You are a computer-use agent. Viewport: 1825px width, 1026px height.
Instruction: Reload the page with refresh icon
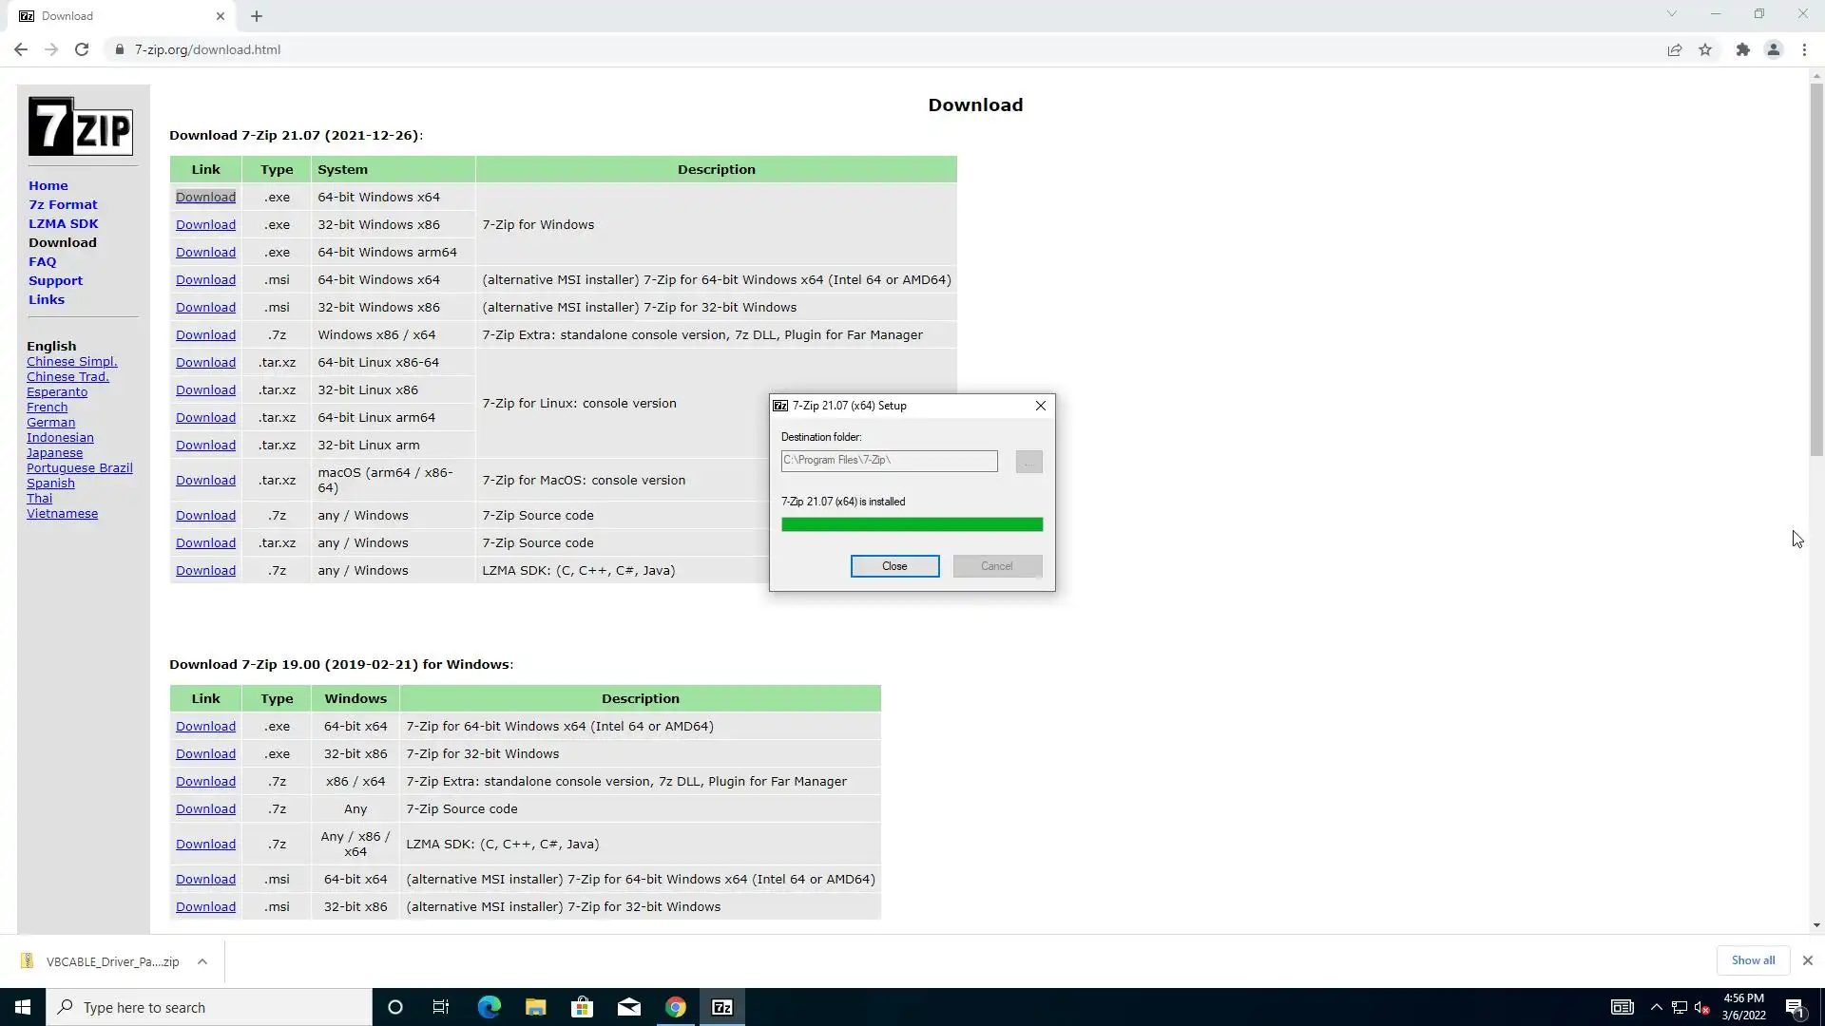pyautogui.click(x=82, y=49)
